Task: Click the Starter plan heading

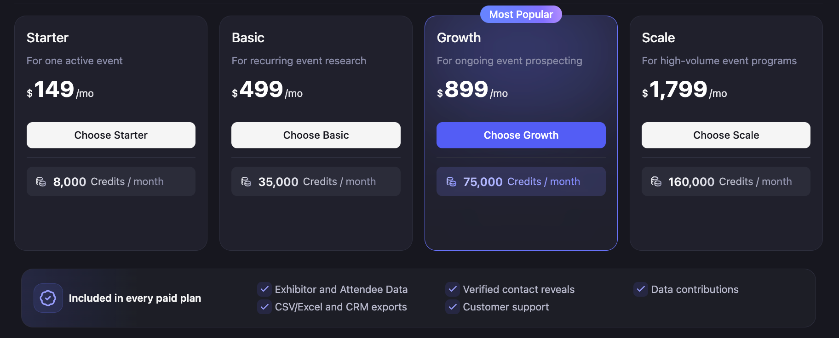Action: tap(47, 38)
